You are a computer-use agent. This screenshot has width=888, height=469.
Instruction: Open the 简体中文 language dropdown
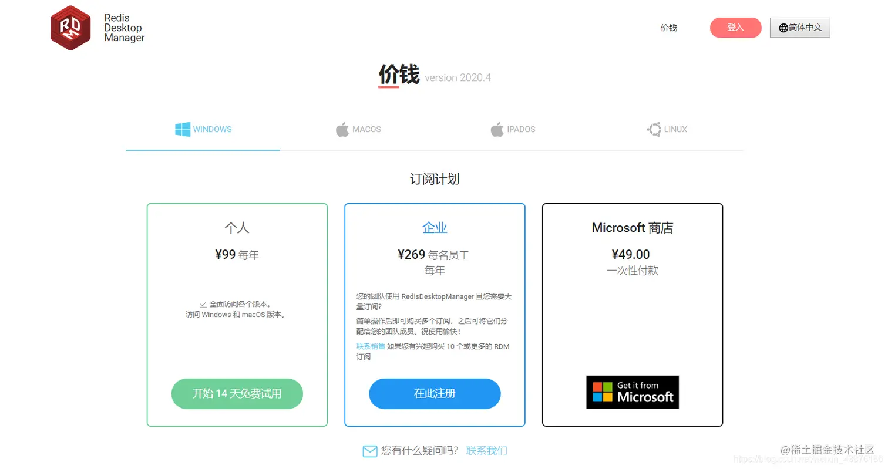tap(800, 28)
